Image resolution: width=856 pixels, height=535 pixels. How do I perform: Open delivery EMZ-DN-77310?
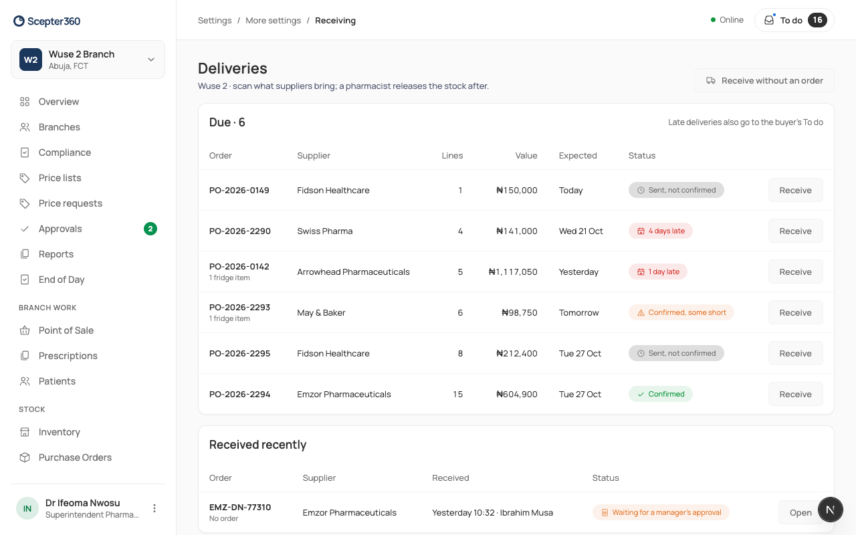(800, 512)
